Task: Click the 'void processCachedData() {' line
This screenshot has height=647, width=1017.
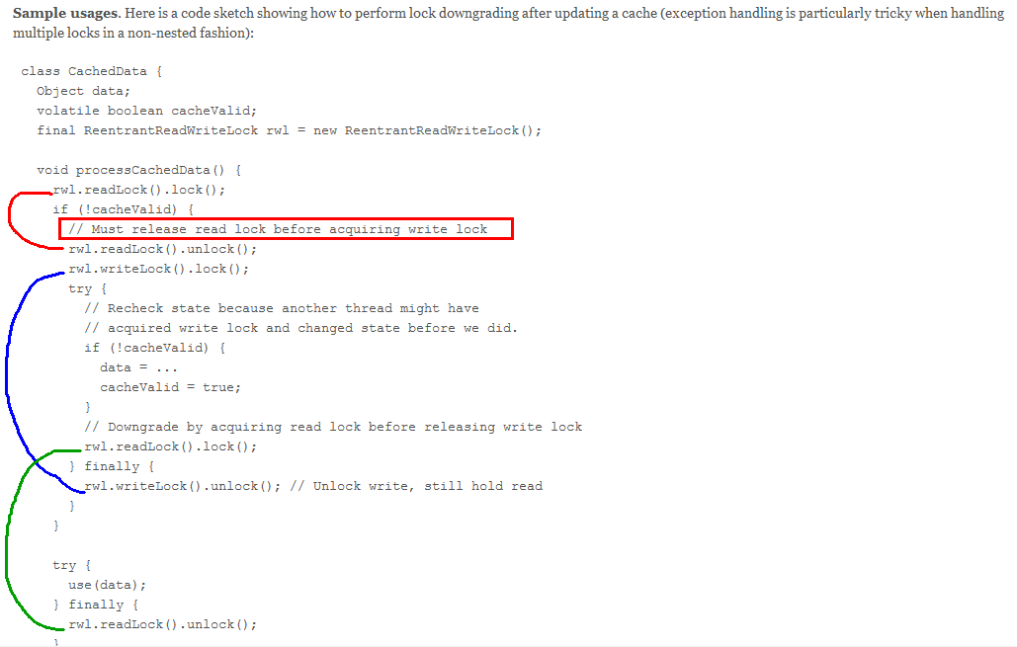Action: (x=138, y=170)
